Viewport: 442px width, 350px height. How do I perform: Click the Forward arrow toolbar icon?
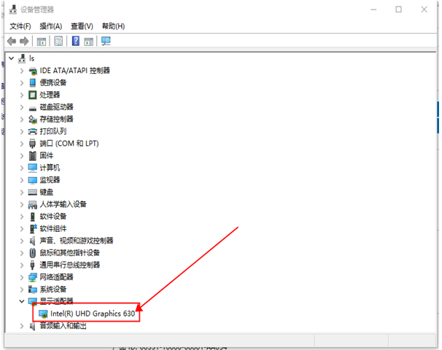[24, 42]
